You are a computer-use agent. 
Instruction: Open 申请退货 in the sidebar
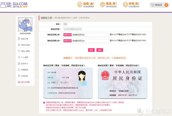(x=25, y=70)
